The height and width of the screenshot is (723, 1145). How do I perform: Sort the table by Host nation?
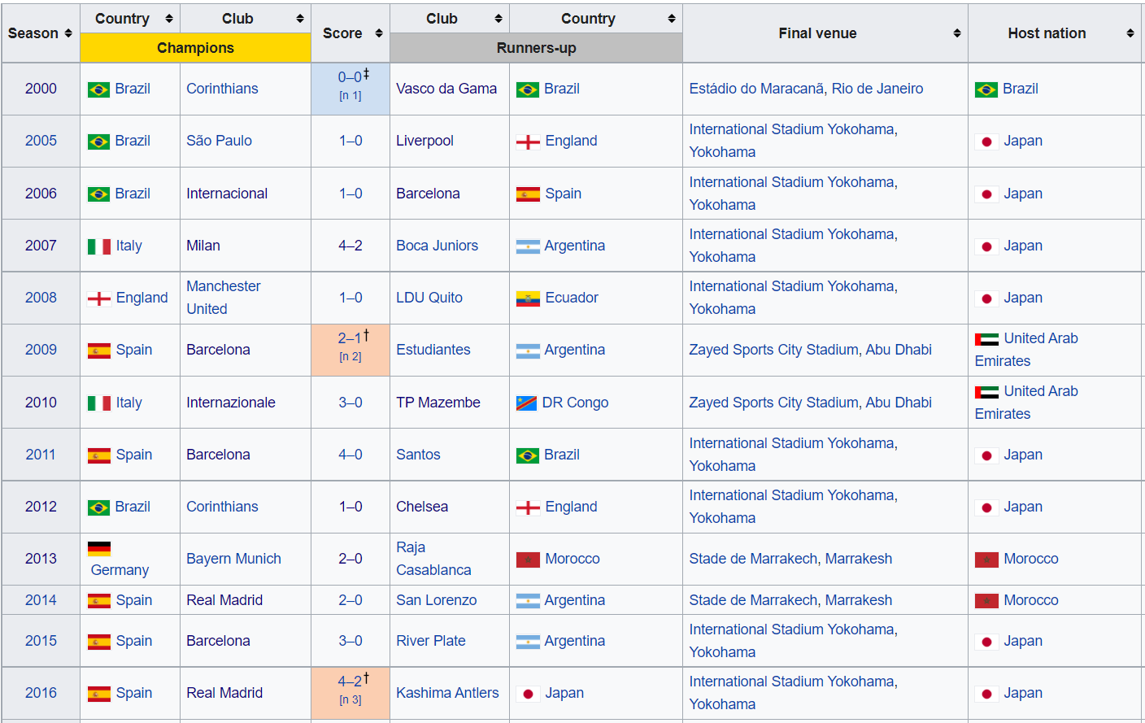click(1130, 33)
